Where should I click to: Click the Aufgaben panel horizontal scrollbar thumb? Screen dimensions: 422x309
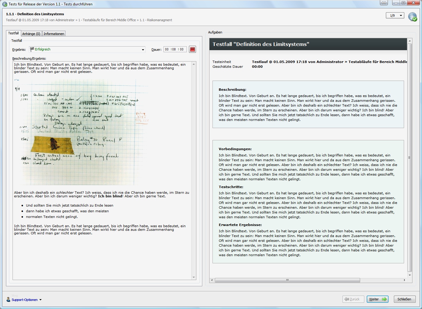(x=287, y=280)
